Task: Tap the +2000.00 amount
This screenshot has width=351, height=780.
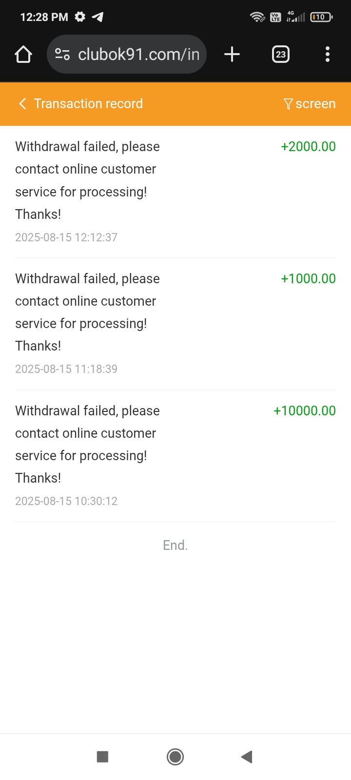Action: tap(308, 147)
